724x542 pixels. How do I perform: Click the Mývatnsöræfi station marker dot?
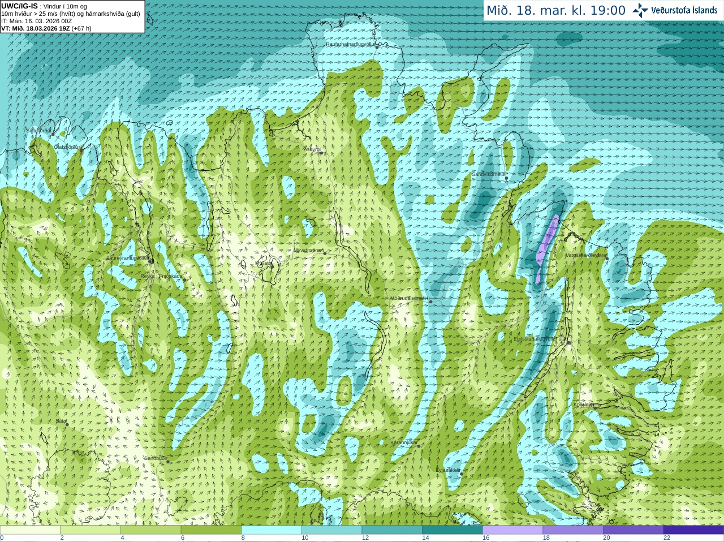click(x=325, y=253)
